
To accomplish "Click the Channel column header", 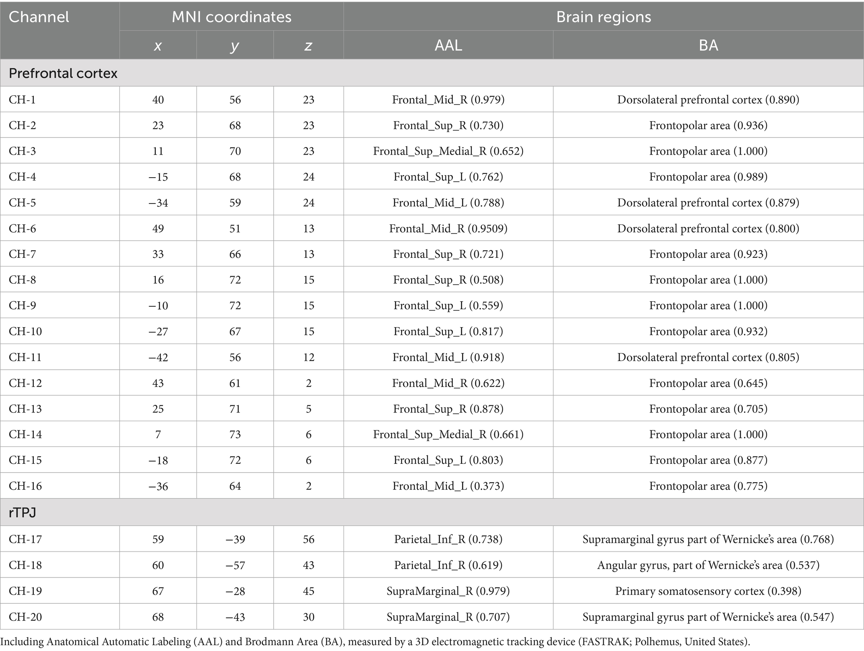I will point(39,17).
